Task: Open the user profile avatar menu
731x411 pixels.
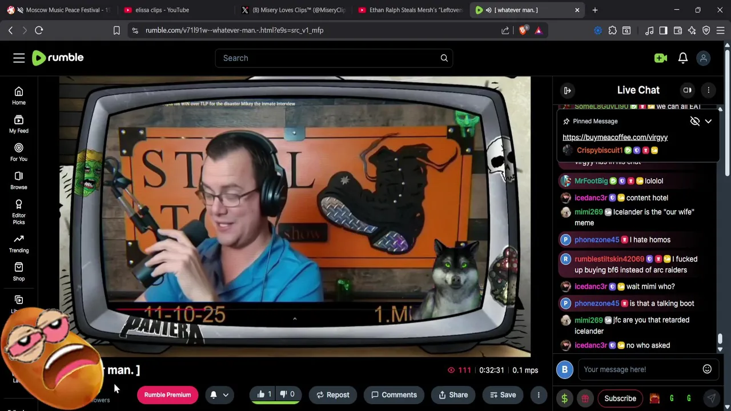Action: tap(704, 58)
